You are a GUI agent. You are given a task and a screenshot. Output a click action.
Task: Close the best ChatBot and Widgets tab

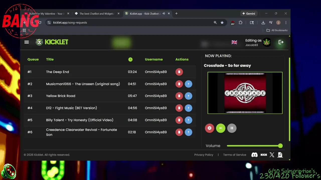tap(119, 14)
